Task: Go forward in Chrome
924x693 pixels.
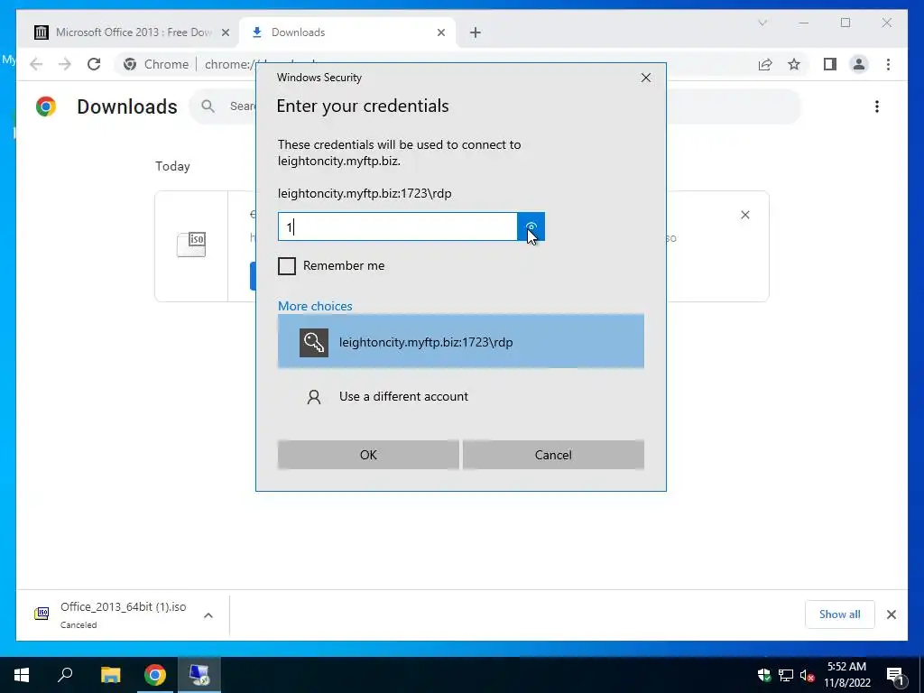Action: coord(65,64)
